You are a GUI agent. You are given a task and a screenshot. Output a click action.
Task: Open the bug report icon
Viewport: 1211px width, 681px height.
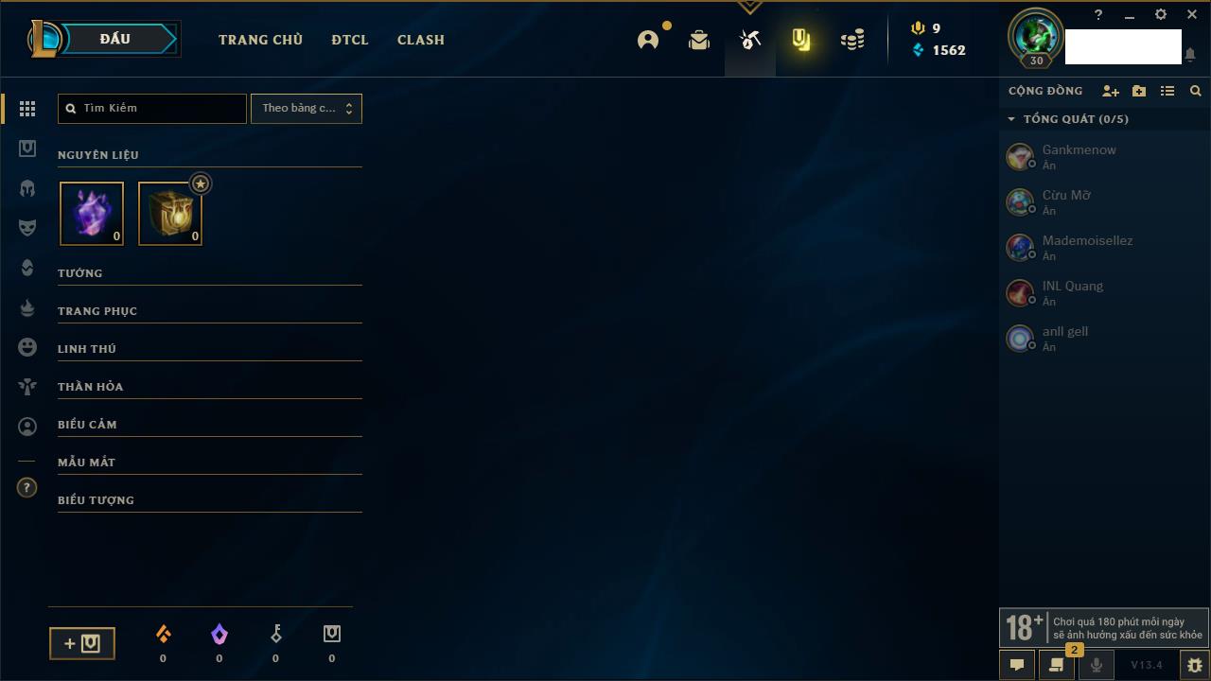tap(1195, 665)
